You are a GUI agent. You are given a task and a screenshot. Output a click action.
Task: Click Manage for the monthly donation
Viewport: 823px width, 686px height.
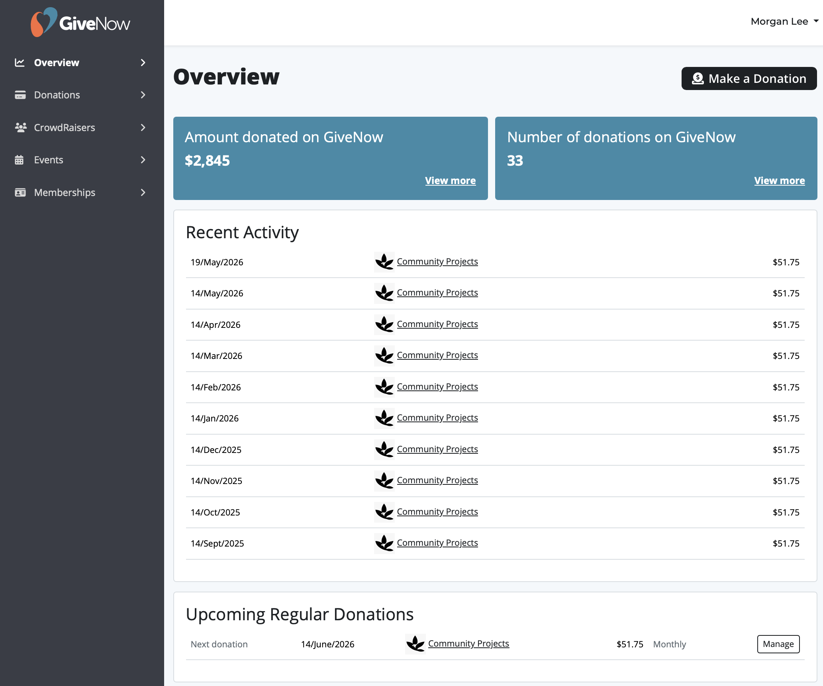(x=778, y=644)
